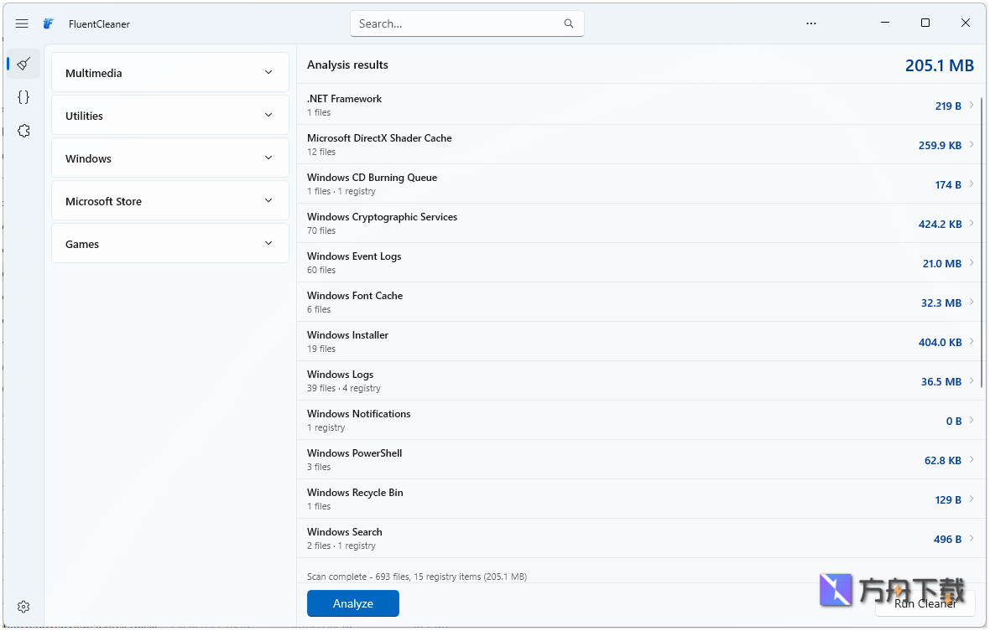990x631 pixels.
Task: Expand the Multimedia category
Action: (x=169, y=73)
